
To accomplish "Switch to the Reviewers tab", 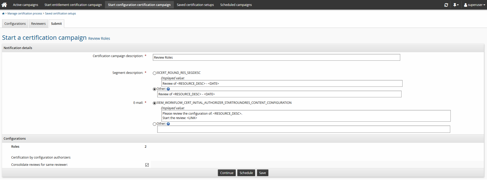I will click(38, 24).
